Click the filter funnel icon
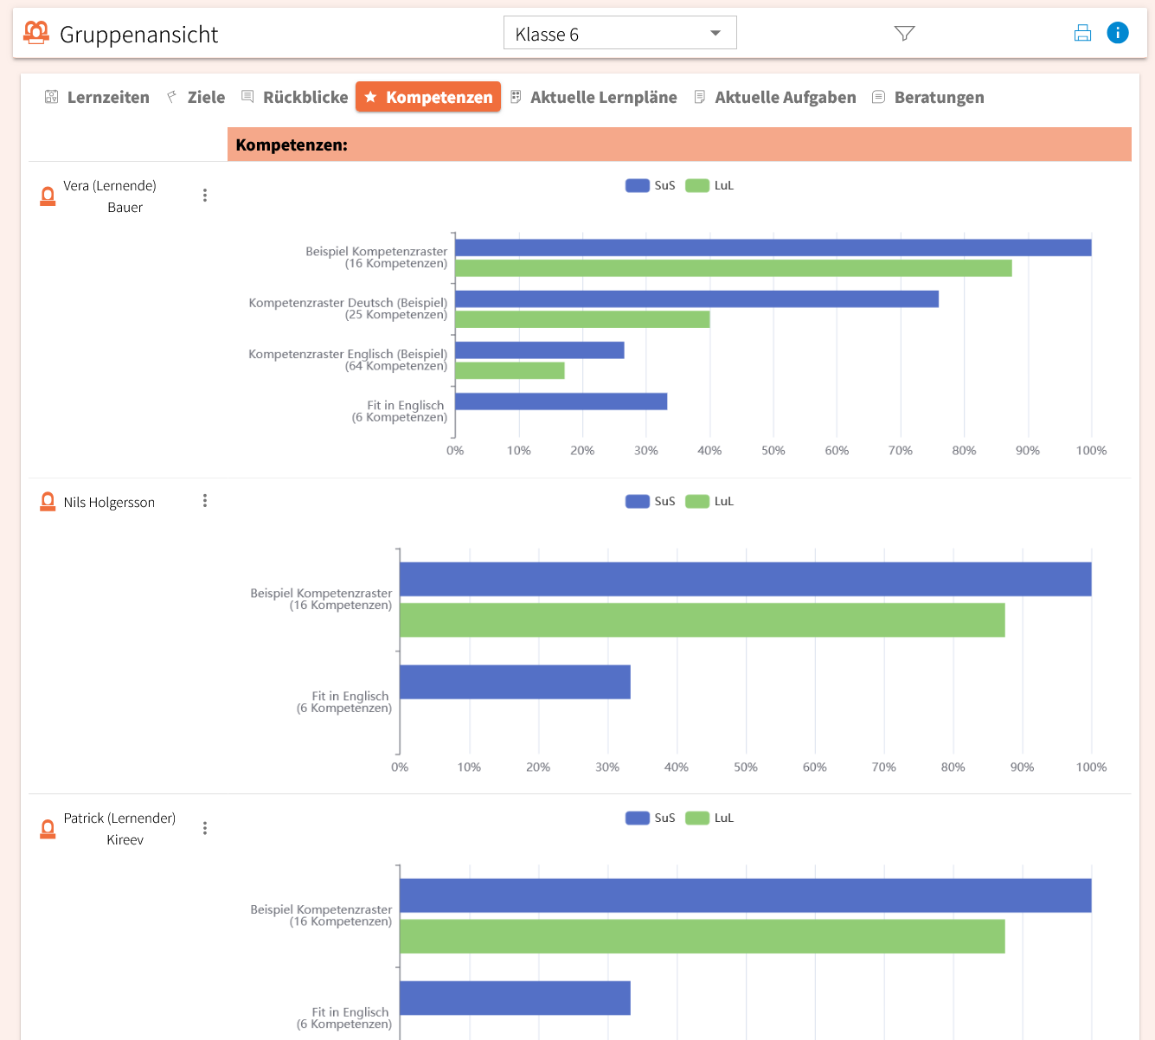Image resolution: width=1155 pixels, height=1040 pixels. coord(904,34)
